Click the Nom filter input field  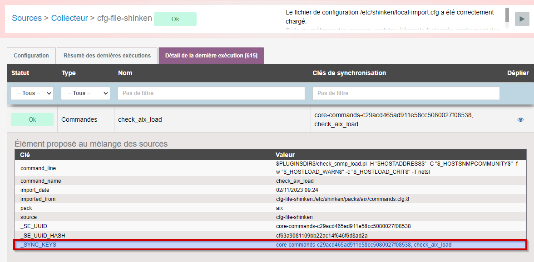(x=211, y=93)
